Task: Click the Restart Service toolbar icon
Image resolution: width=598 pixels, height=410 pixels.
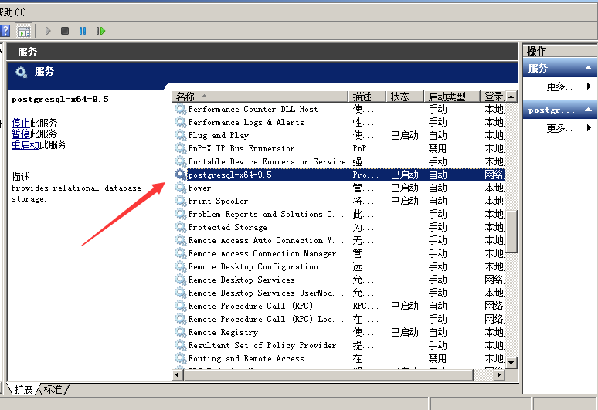Action: click(x=100, y=31)
